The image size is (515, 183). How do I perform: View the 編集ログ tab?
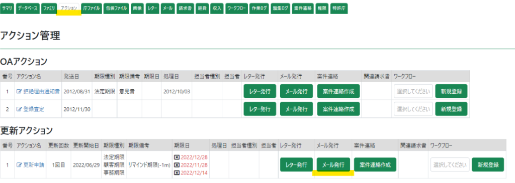click(x=280, y=9)
